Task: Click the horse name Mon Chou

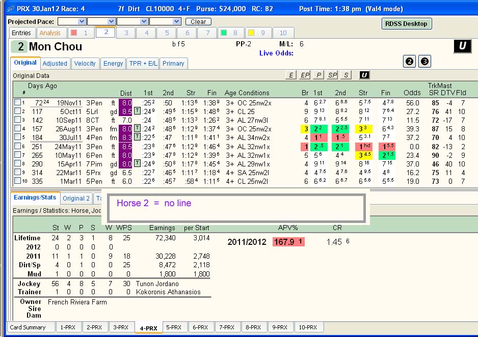Action: [x=56, y=46]
